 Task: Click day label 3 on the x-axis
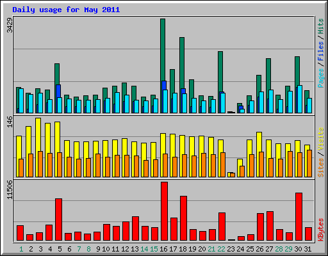click(x=40, y=249)
